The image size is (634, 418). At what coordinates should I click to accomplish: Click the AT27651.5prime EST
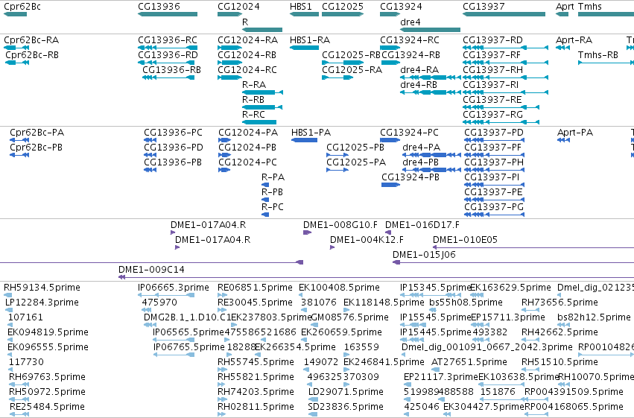pos(469,362)
